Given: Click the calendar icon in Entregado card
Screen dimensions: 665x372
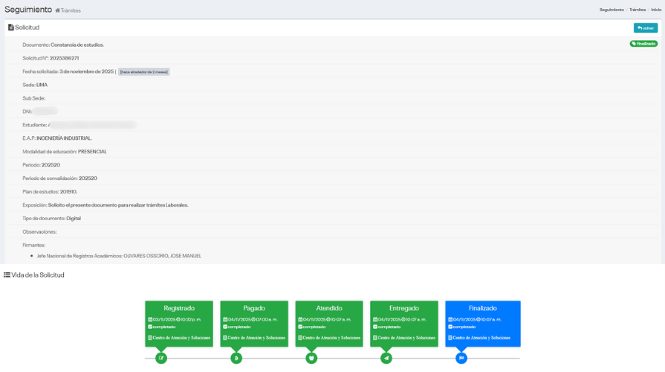Looking at the screenshot, I should coord(374,319).
